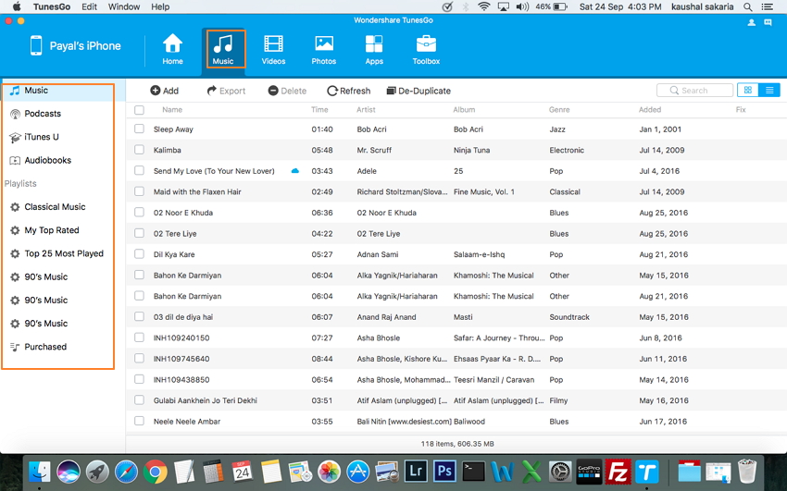Open the Toolbox section

pos(426,49)
